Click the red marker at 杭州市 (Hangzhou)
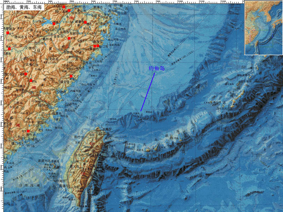Viewport: 283px width, 212px height. tap(64, 7)
